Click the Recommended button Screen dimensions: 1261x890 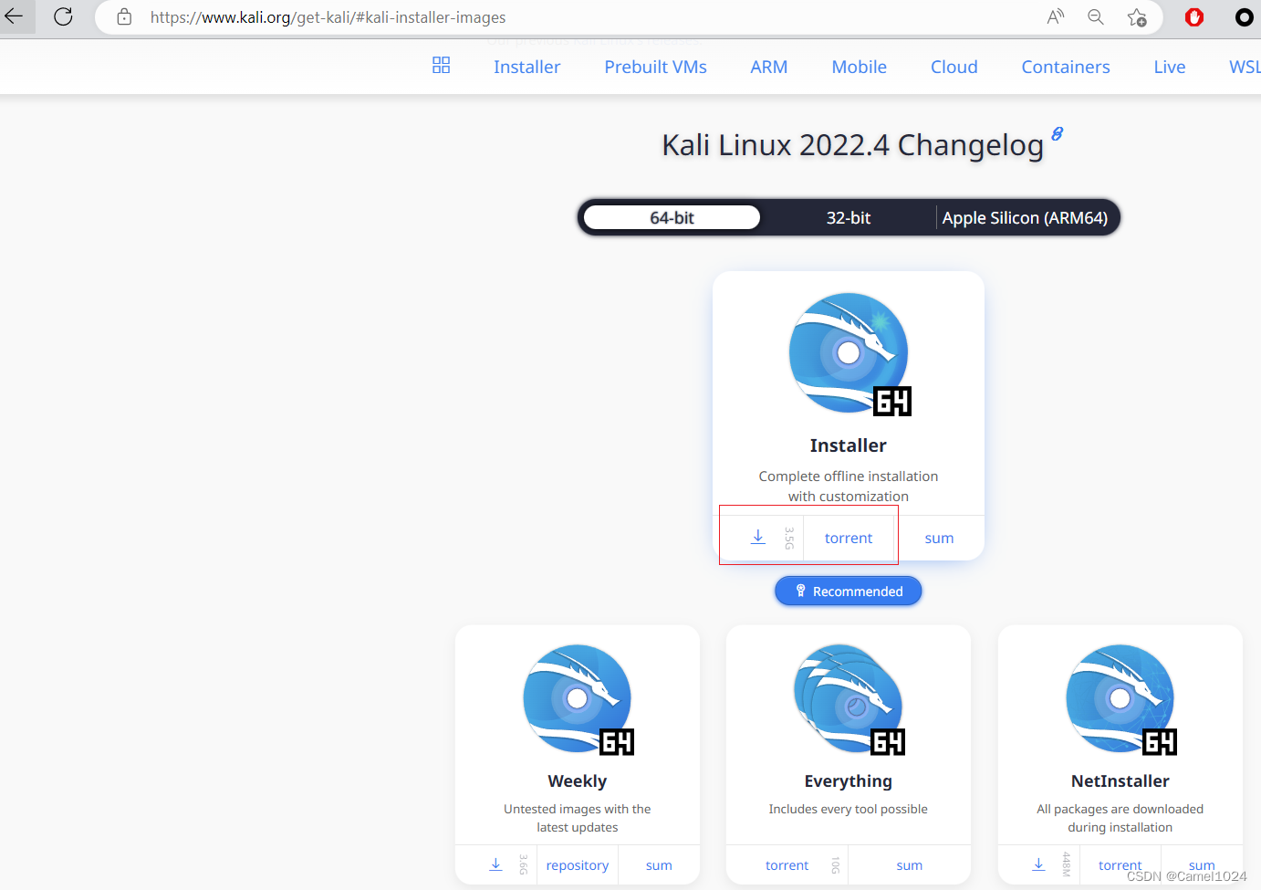coord(849,591)
